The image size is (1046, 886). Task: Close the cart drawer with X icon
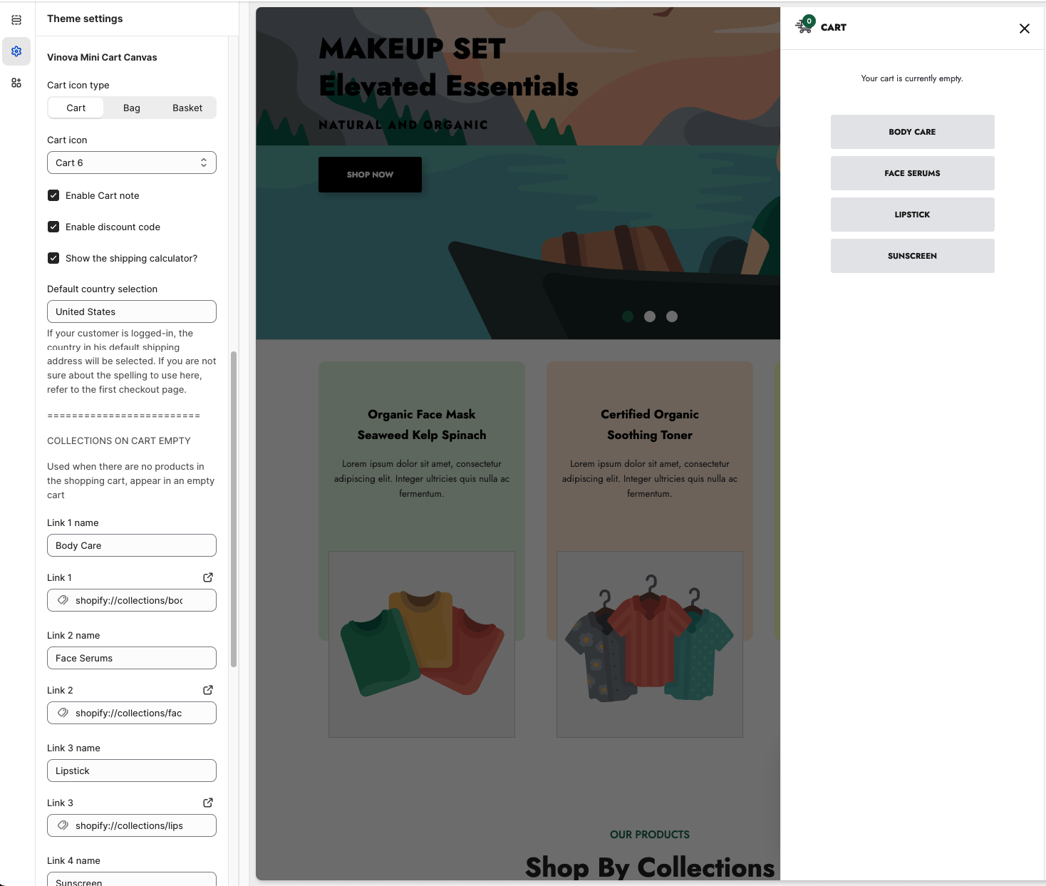pyautogui.click(x=1024, y=29)
